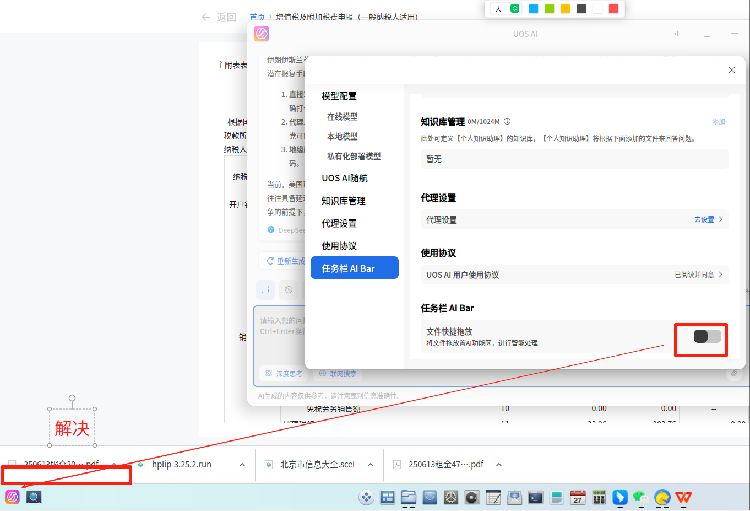
Task: Expand options for hplip-3.25.2.run download
Action: click(x=242, y=465)
